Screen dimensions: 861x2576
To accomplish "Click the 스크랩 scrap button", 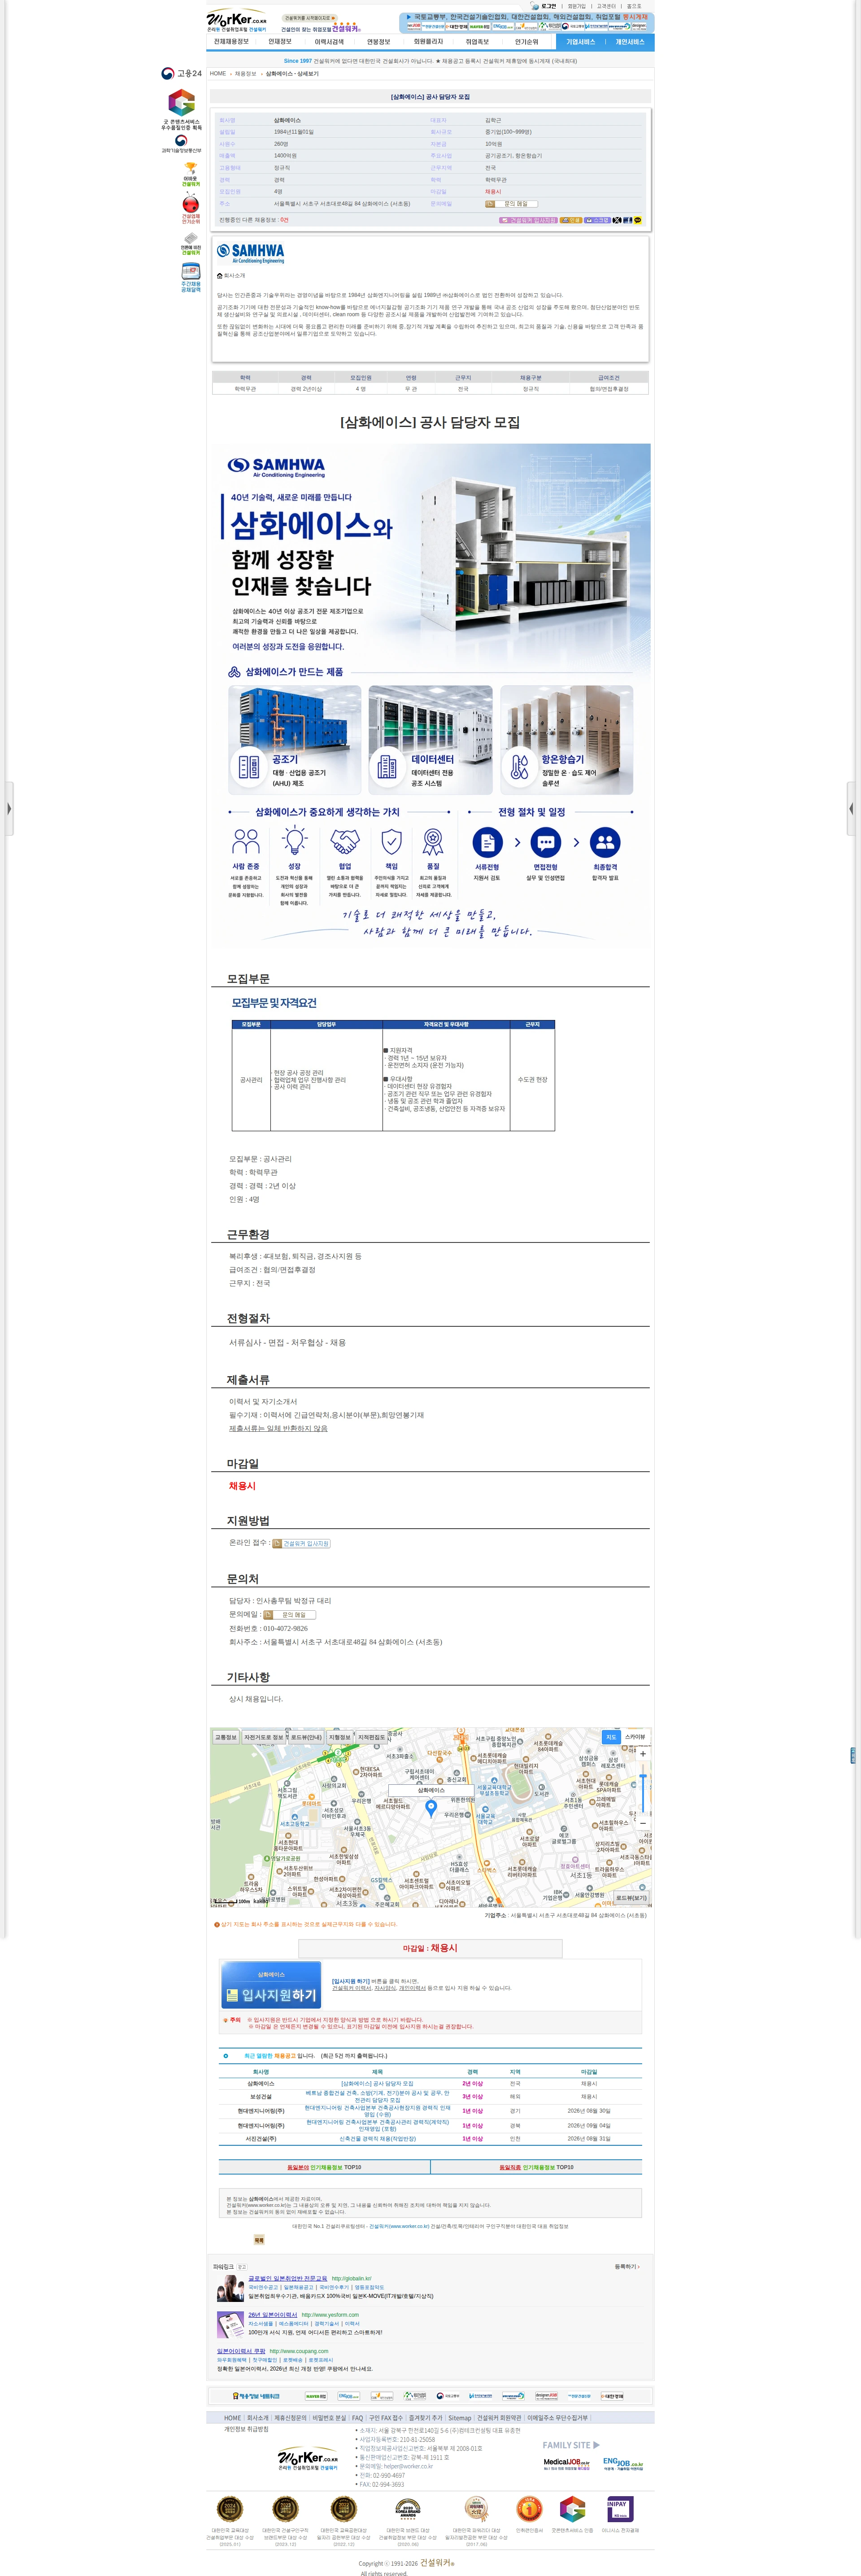I will (598, 220).
